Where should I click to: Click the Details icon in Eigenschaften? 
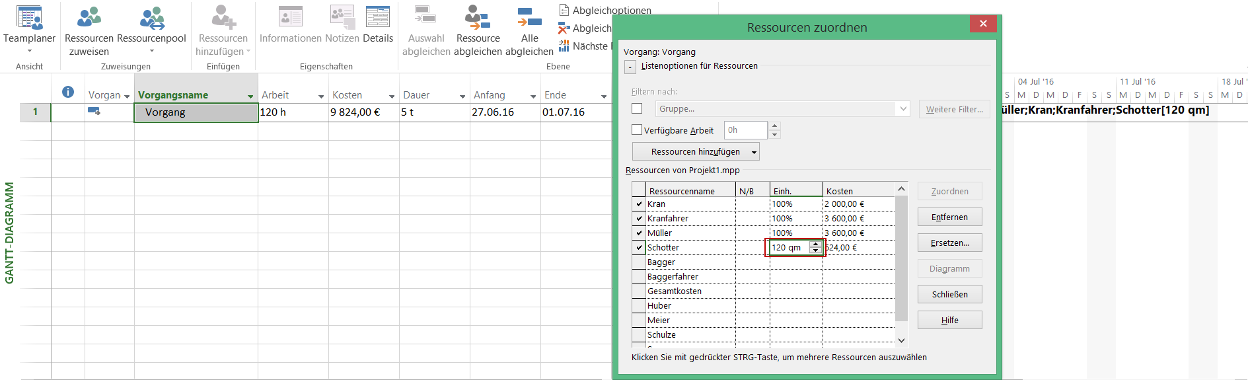[x=378, y=18]
